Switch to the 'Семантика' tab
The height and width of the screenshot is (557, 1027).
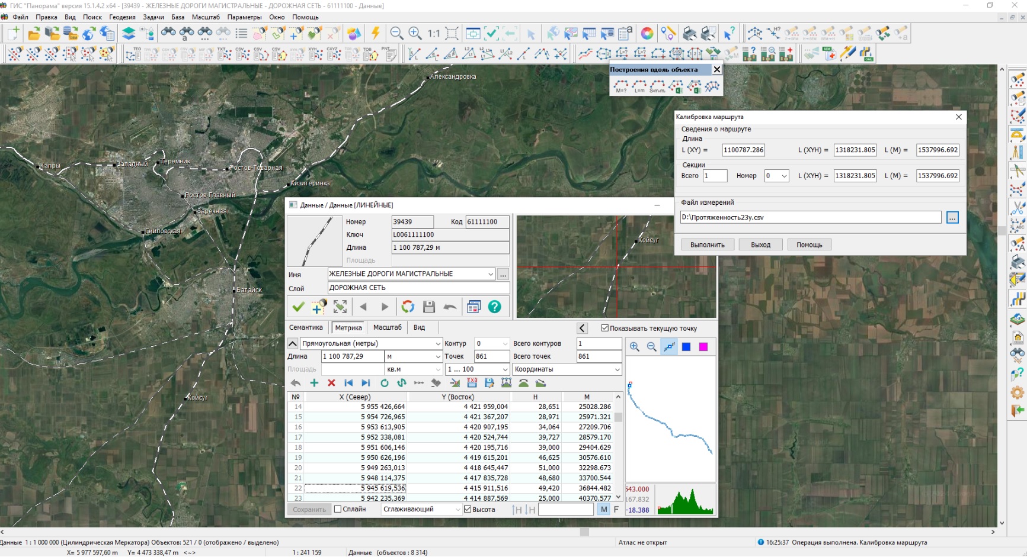tap(306, 327)
